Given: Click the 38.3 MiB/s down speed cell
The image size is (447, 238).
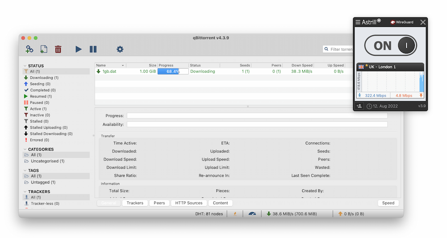Looking at the screenshot, I should click(x=302, y=71).
